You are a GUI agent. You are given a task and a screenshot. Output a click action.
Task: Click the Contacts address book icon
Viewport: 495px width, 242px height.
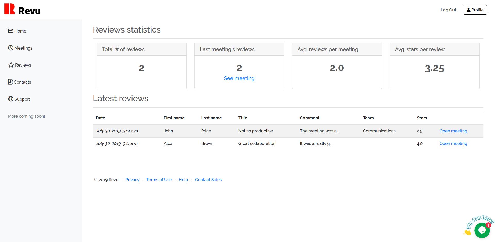tap(10, 82)
